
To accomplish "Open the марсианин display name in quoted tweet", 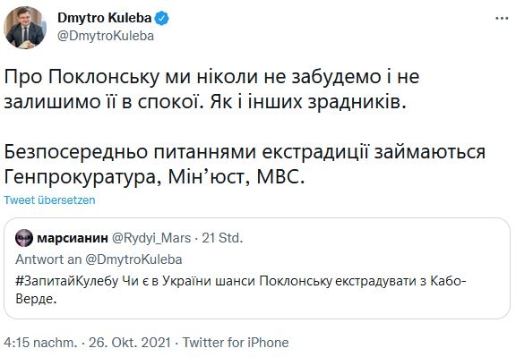I will (x=73, y=238).
